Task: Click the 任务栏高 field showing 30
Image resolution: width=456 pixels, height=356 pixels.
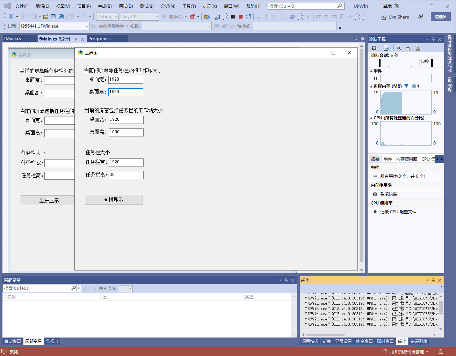Action: tap(126, 175)
